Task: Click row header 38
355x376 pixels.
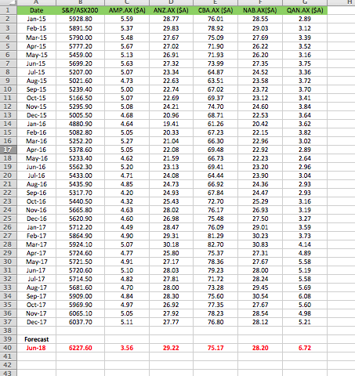Action: [x=9, y=331]
